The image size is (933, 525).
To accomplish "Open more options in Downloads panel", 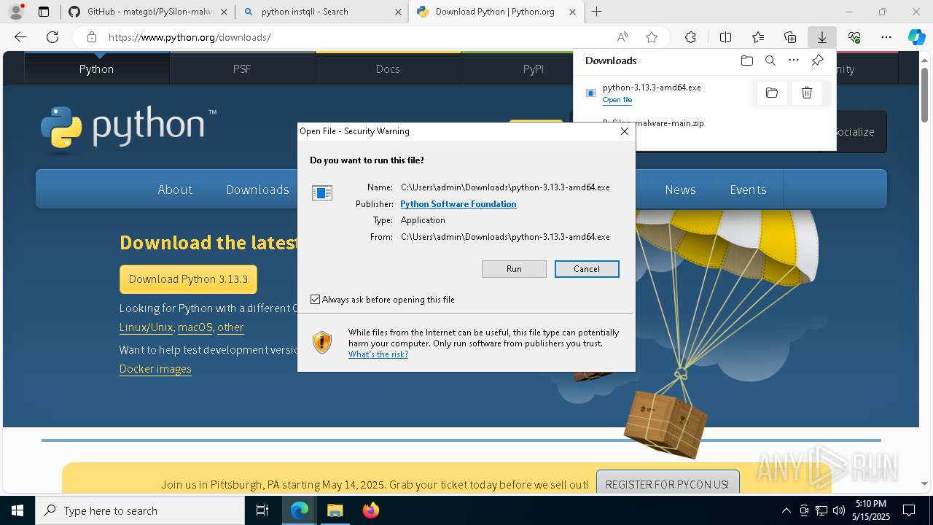I will [x=794, y=61].
